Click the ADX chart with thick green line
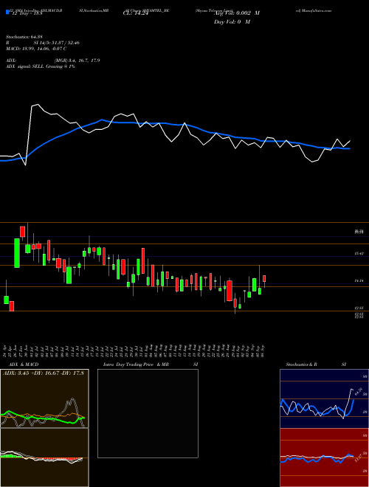 click(x=44, y=398)
